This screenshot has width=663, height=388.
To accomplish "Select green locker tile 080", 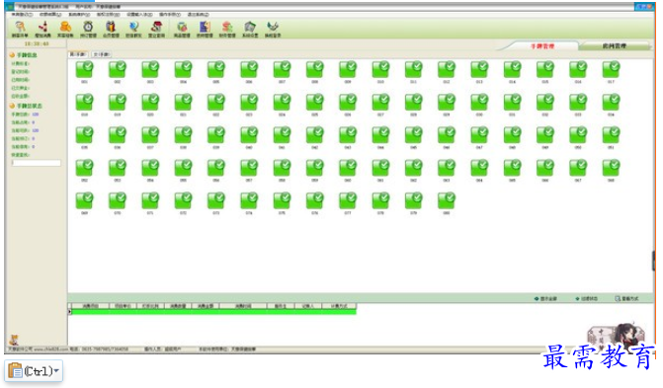I will coord(447,200).
